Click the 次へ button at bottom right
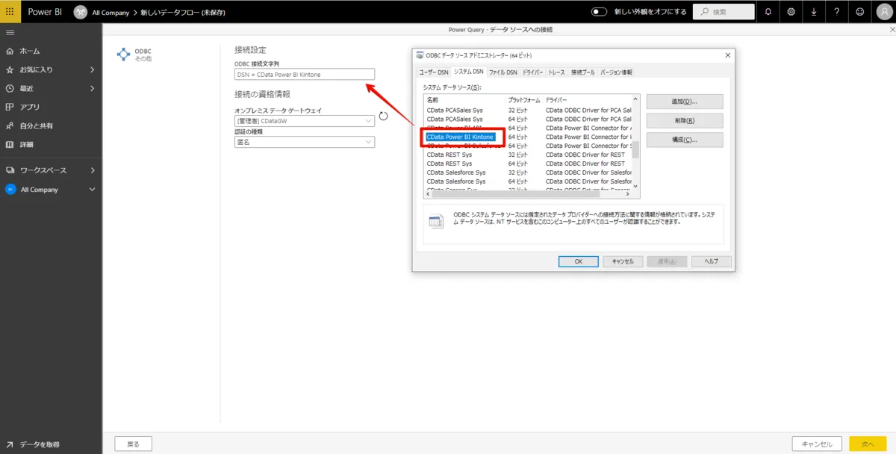Viewport: 896px width, 454px height. (x=867, y=443)
